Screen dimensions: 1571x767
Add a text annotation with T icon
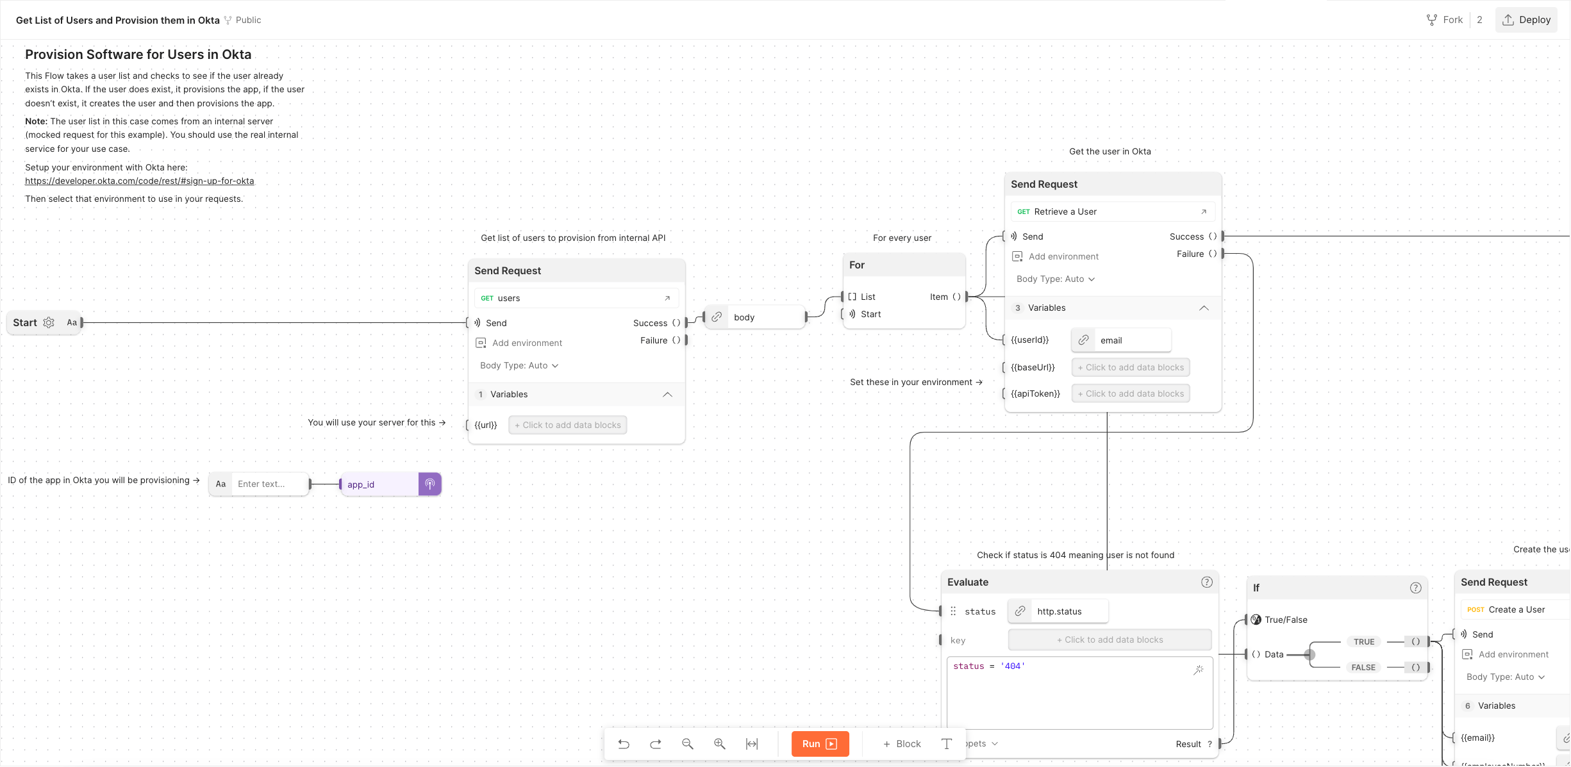pyautogui.click(x=947, y=744)
